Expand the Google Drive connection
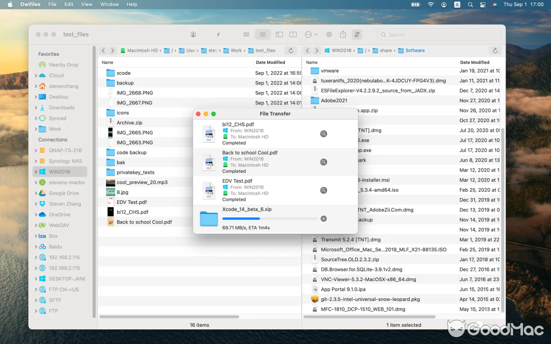The width and height of the screenshot is (551, 344). (36, 193)
